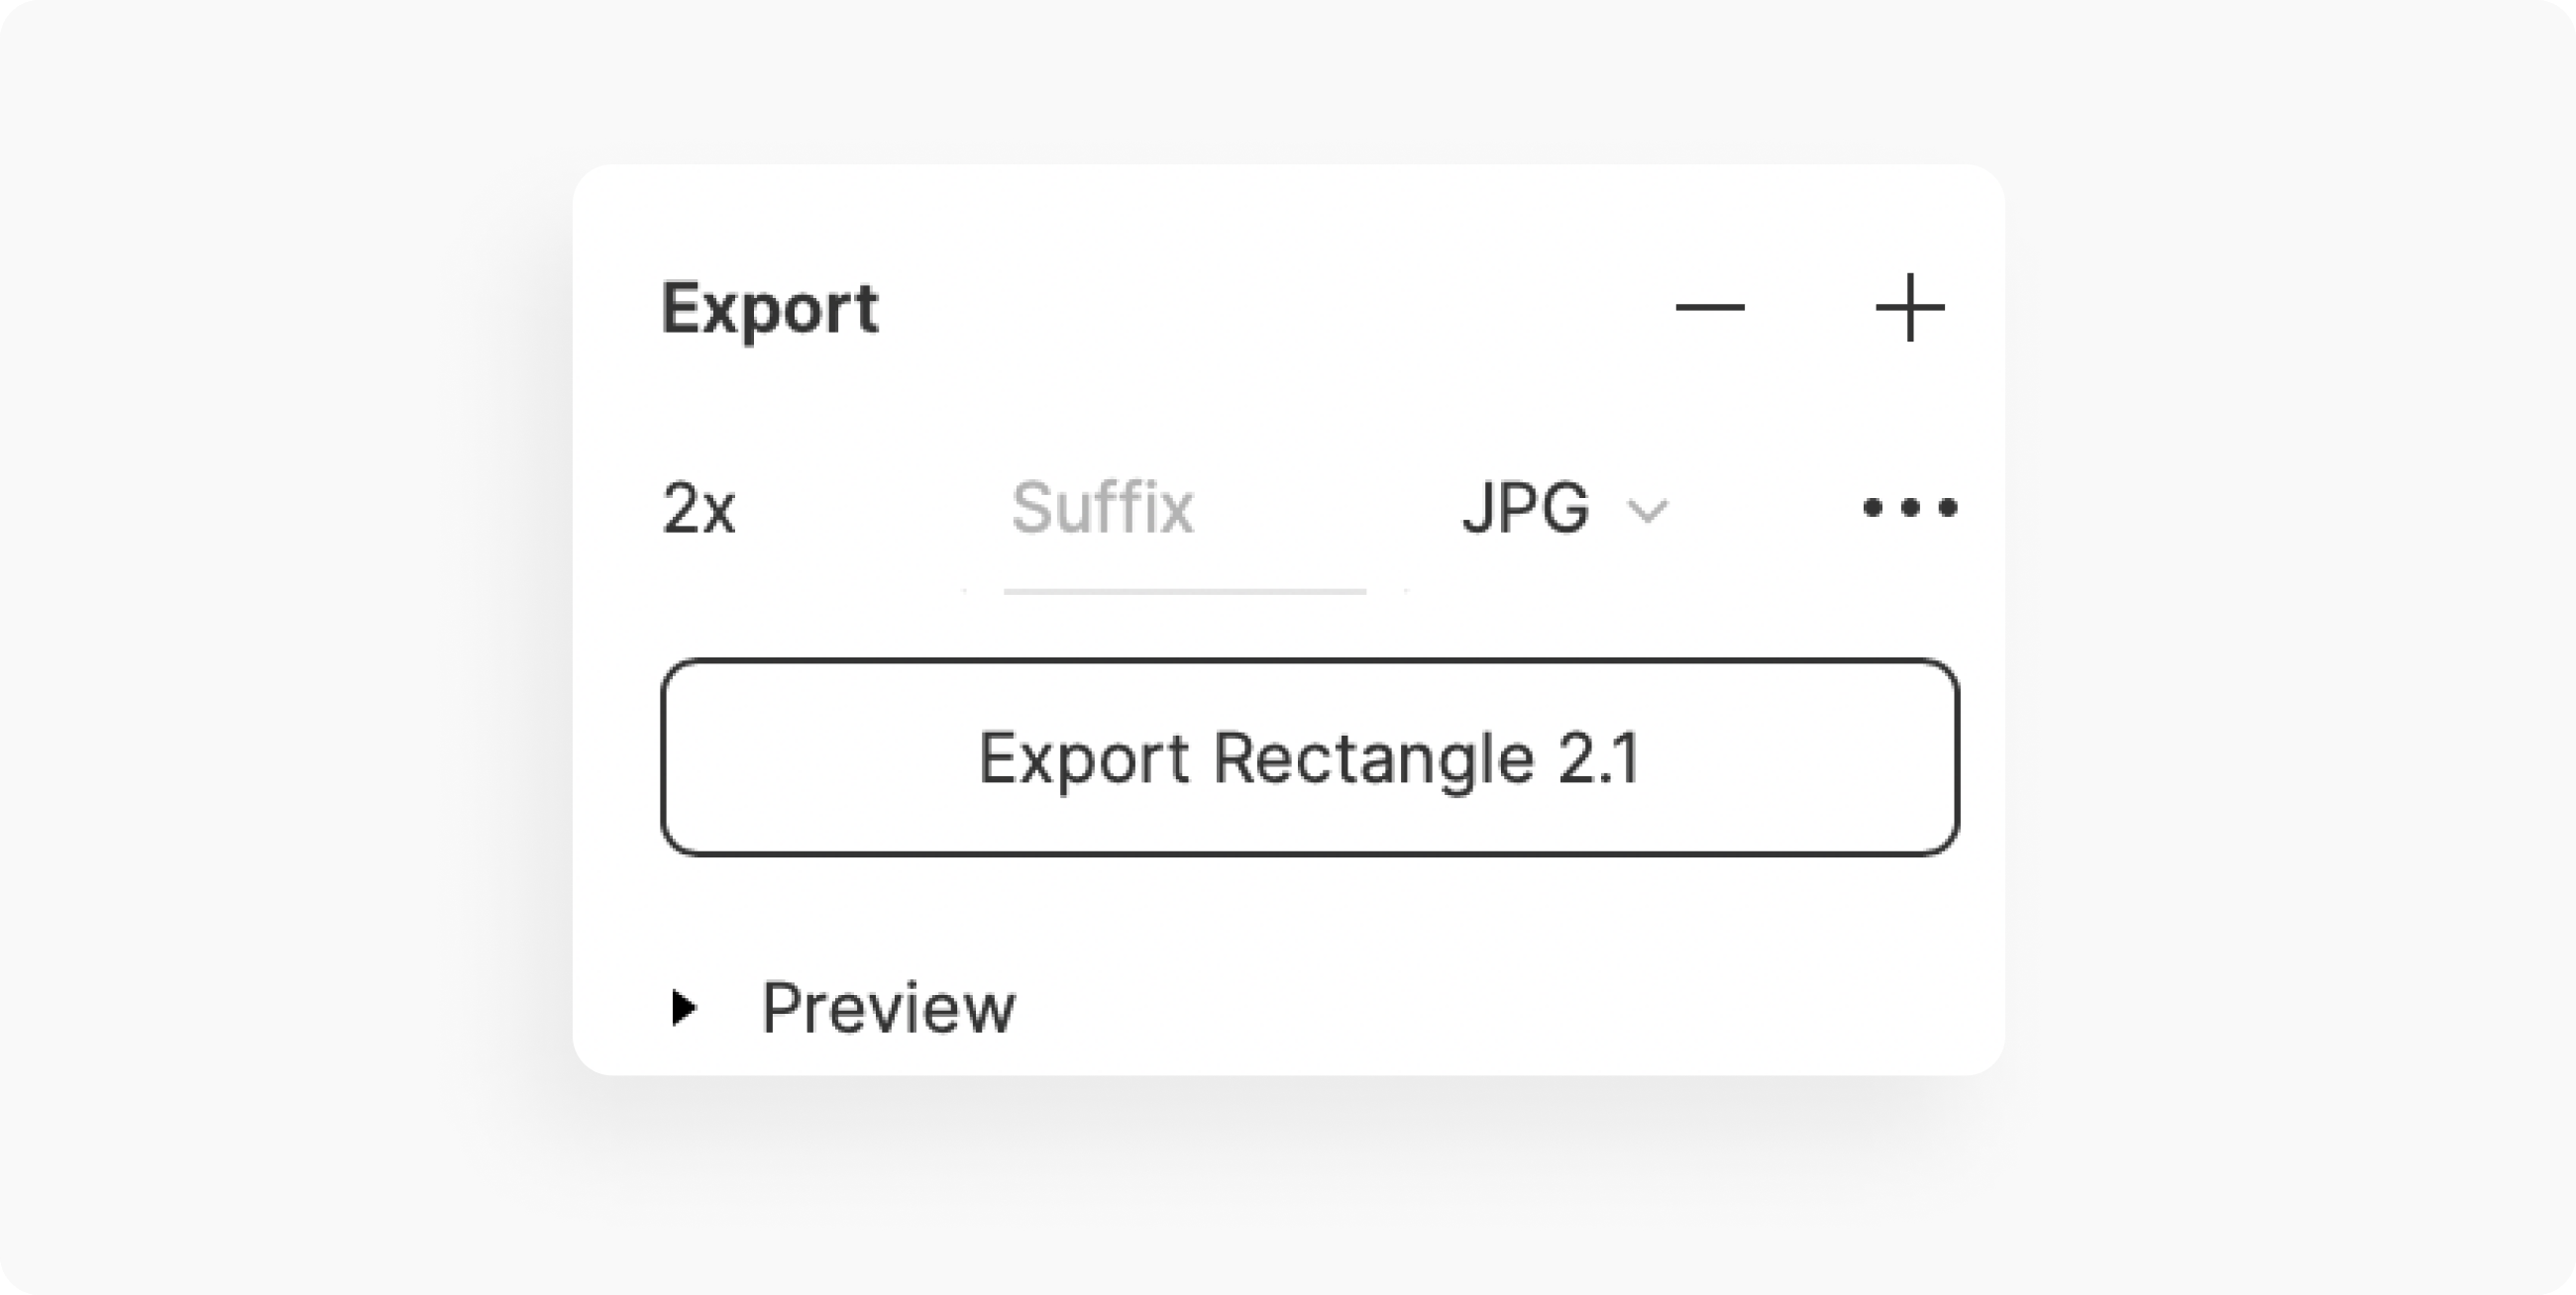Viewport: 2576px width, 1295px height.
Task: Click the Export section heading
Action: [x=770, y=309]
